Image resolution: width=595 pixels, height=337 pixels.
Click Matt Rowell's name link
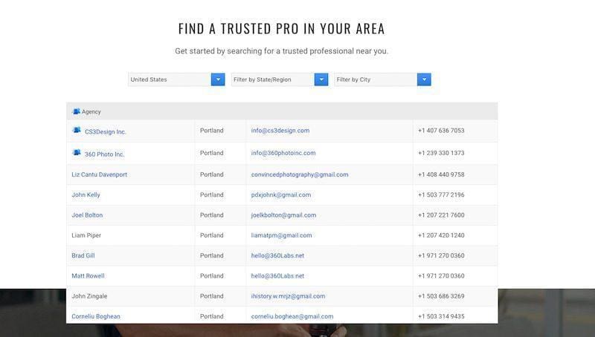point(88,276)
